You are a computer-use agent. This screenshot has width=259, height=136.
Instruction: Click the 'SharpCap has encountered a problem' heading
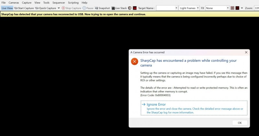coord(188,63)
